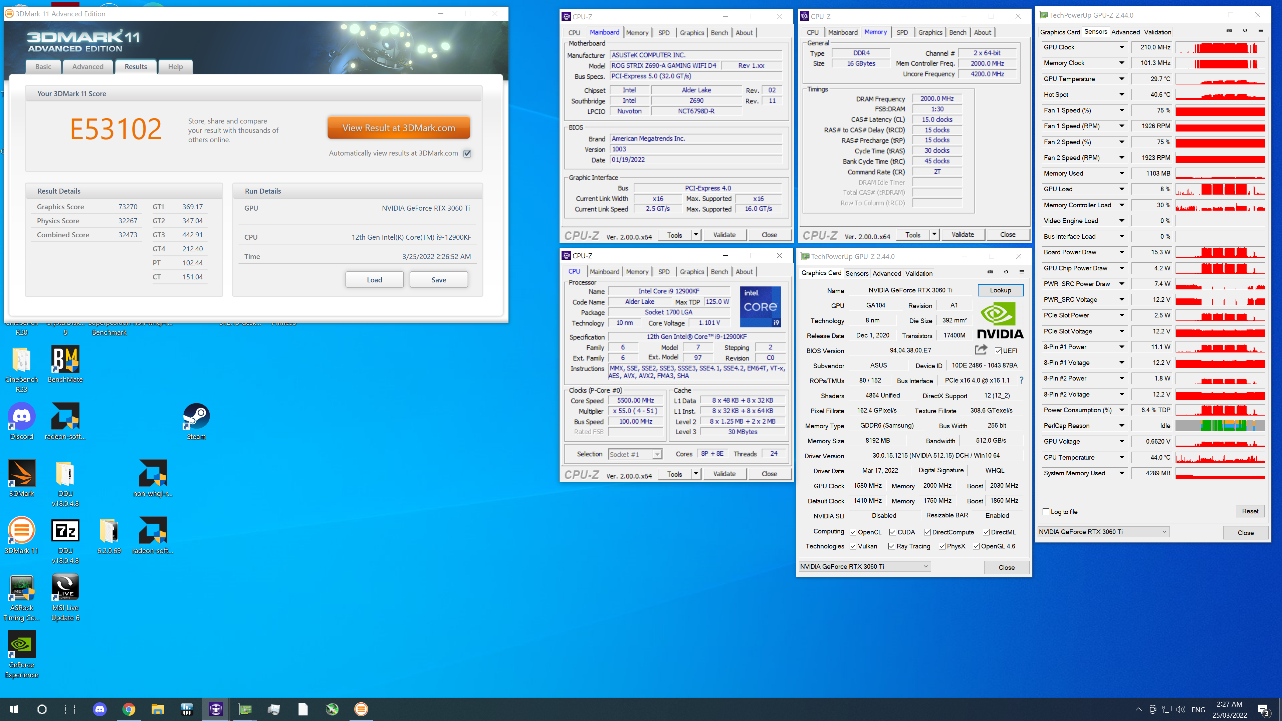
Task: Switch to SPD tab in CPU-Z Mainboard window
Action: point(664,33)
